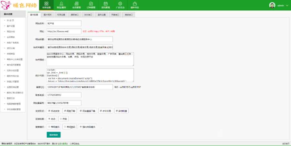Click the green 保存修改 button
Screen dimensions: 291x146
(x=53, y=135)
